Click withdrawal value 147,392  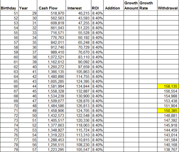coord(171,120)
